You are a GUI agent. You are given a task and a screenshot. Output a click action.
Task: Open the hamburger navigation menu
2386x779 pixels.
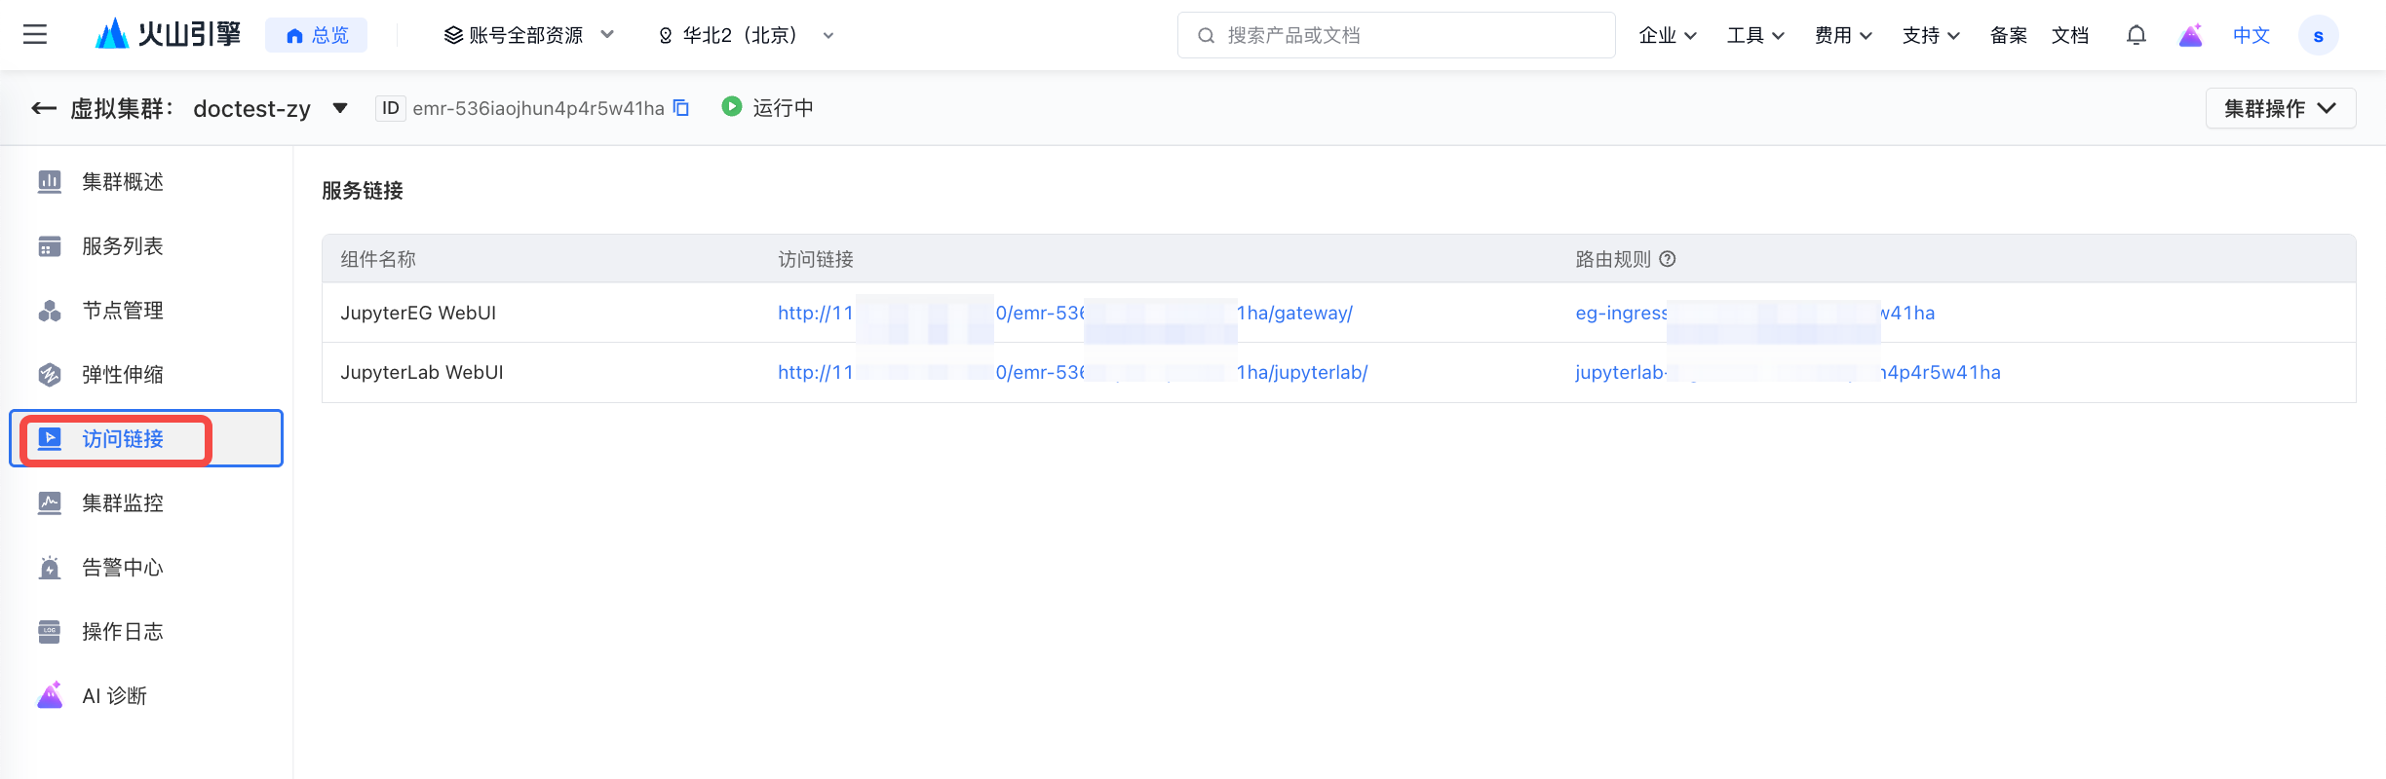(35, 35)
